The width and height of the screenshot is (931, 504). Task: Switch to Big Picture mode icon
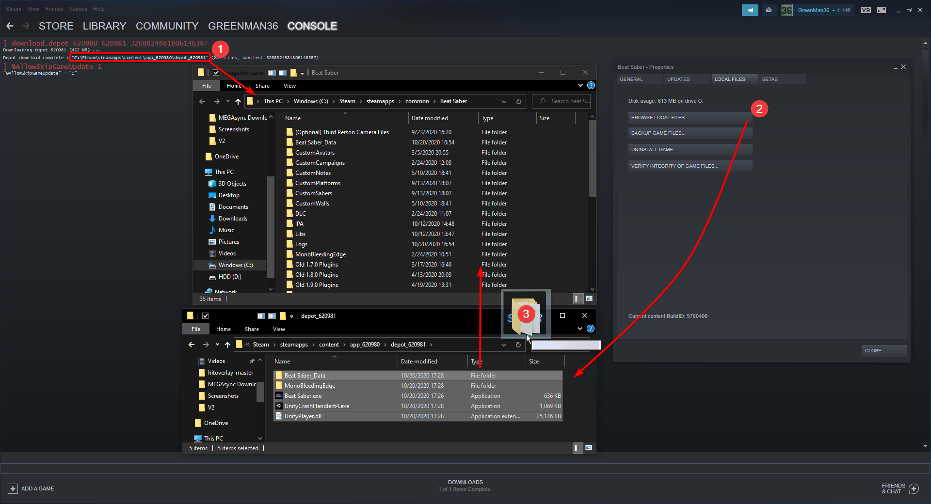(x=882, y=10)
